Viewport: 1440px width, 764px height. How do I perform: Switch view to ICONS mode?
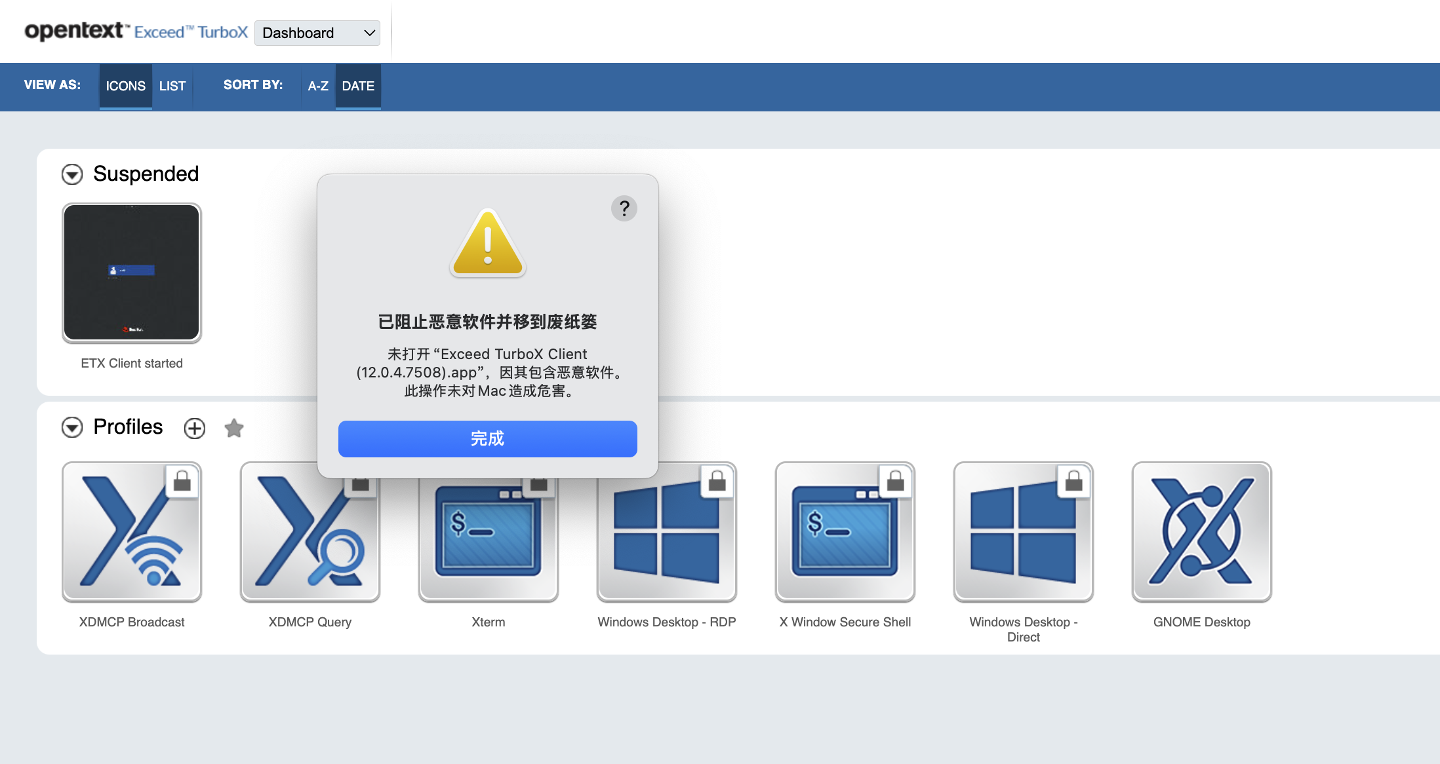pos(125,86)
